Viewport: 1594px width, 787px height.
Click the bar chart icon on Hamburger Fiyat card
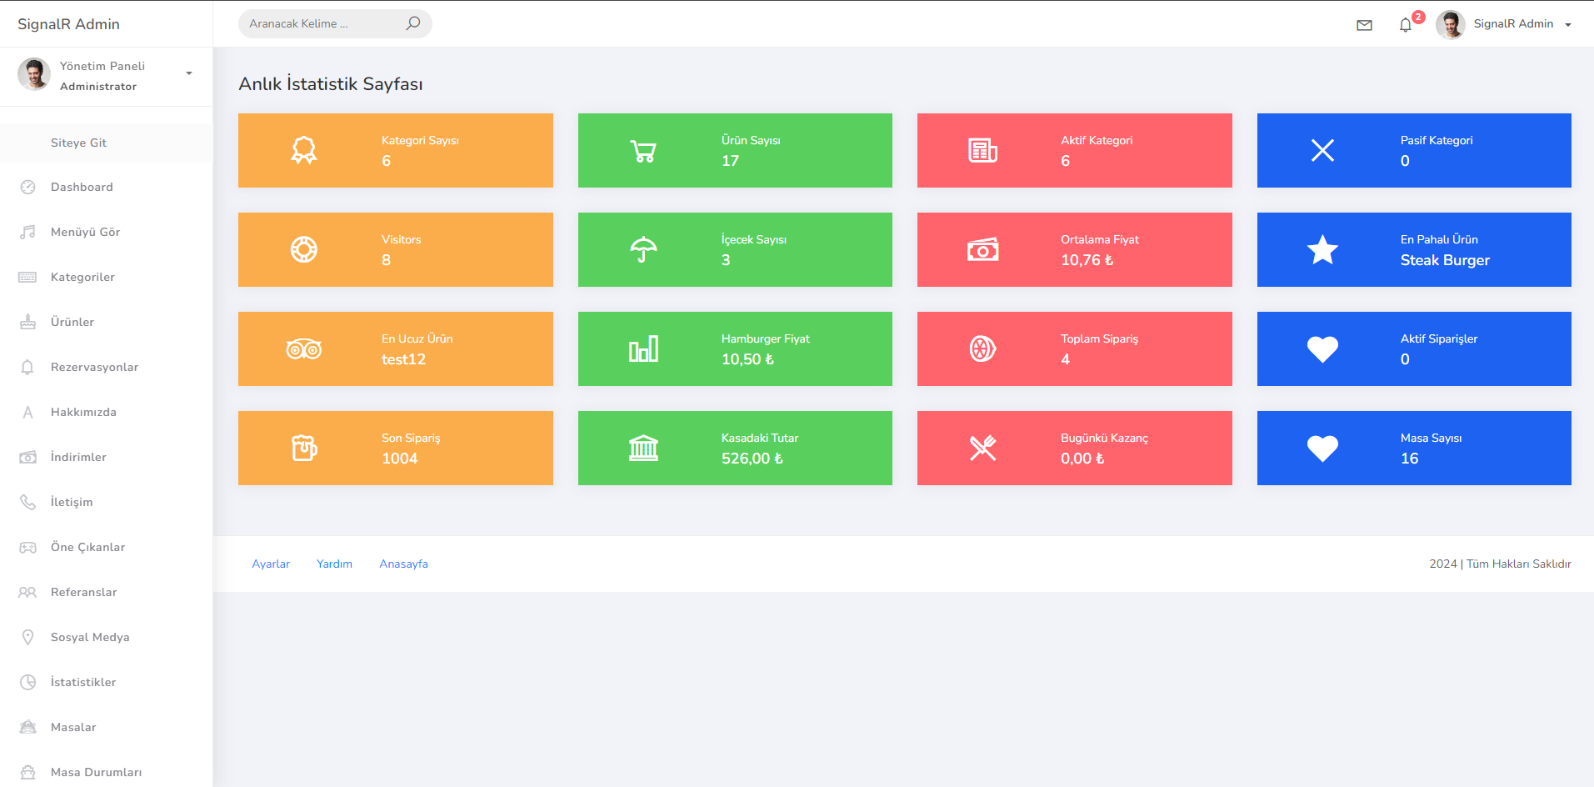(642, 349)
